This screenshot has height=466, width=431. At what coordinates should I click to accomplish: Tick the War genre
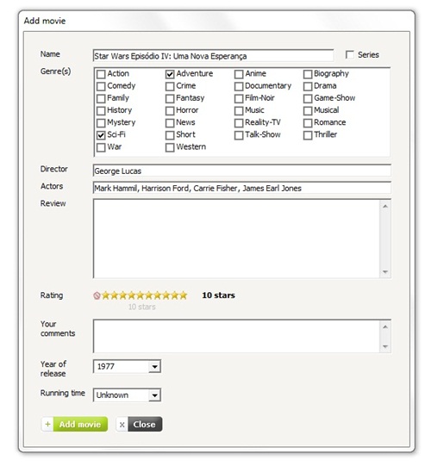point(101,147)
